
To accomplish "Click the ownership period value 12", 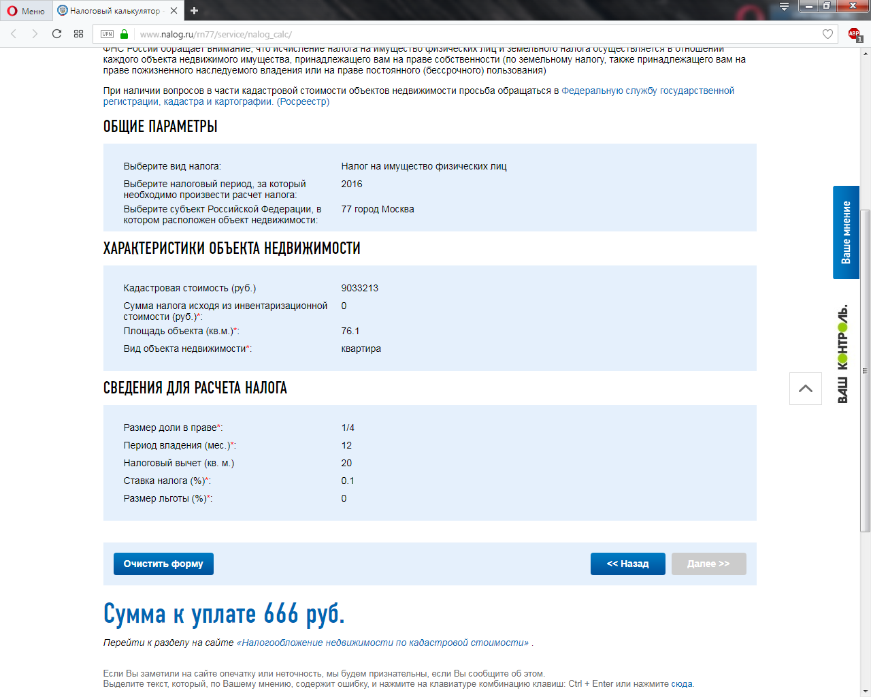I will coord(346,445).
